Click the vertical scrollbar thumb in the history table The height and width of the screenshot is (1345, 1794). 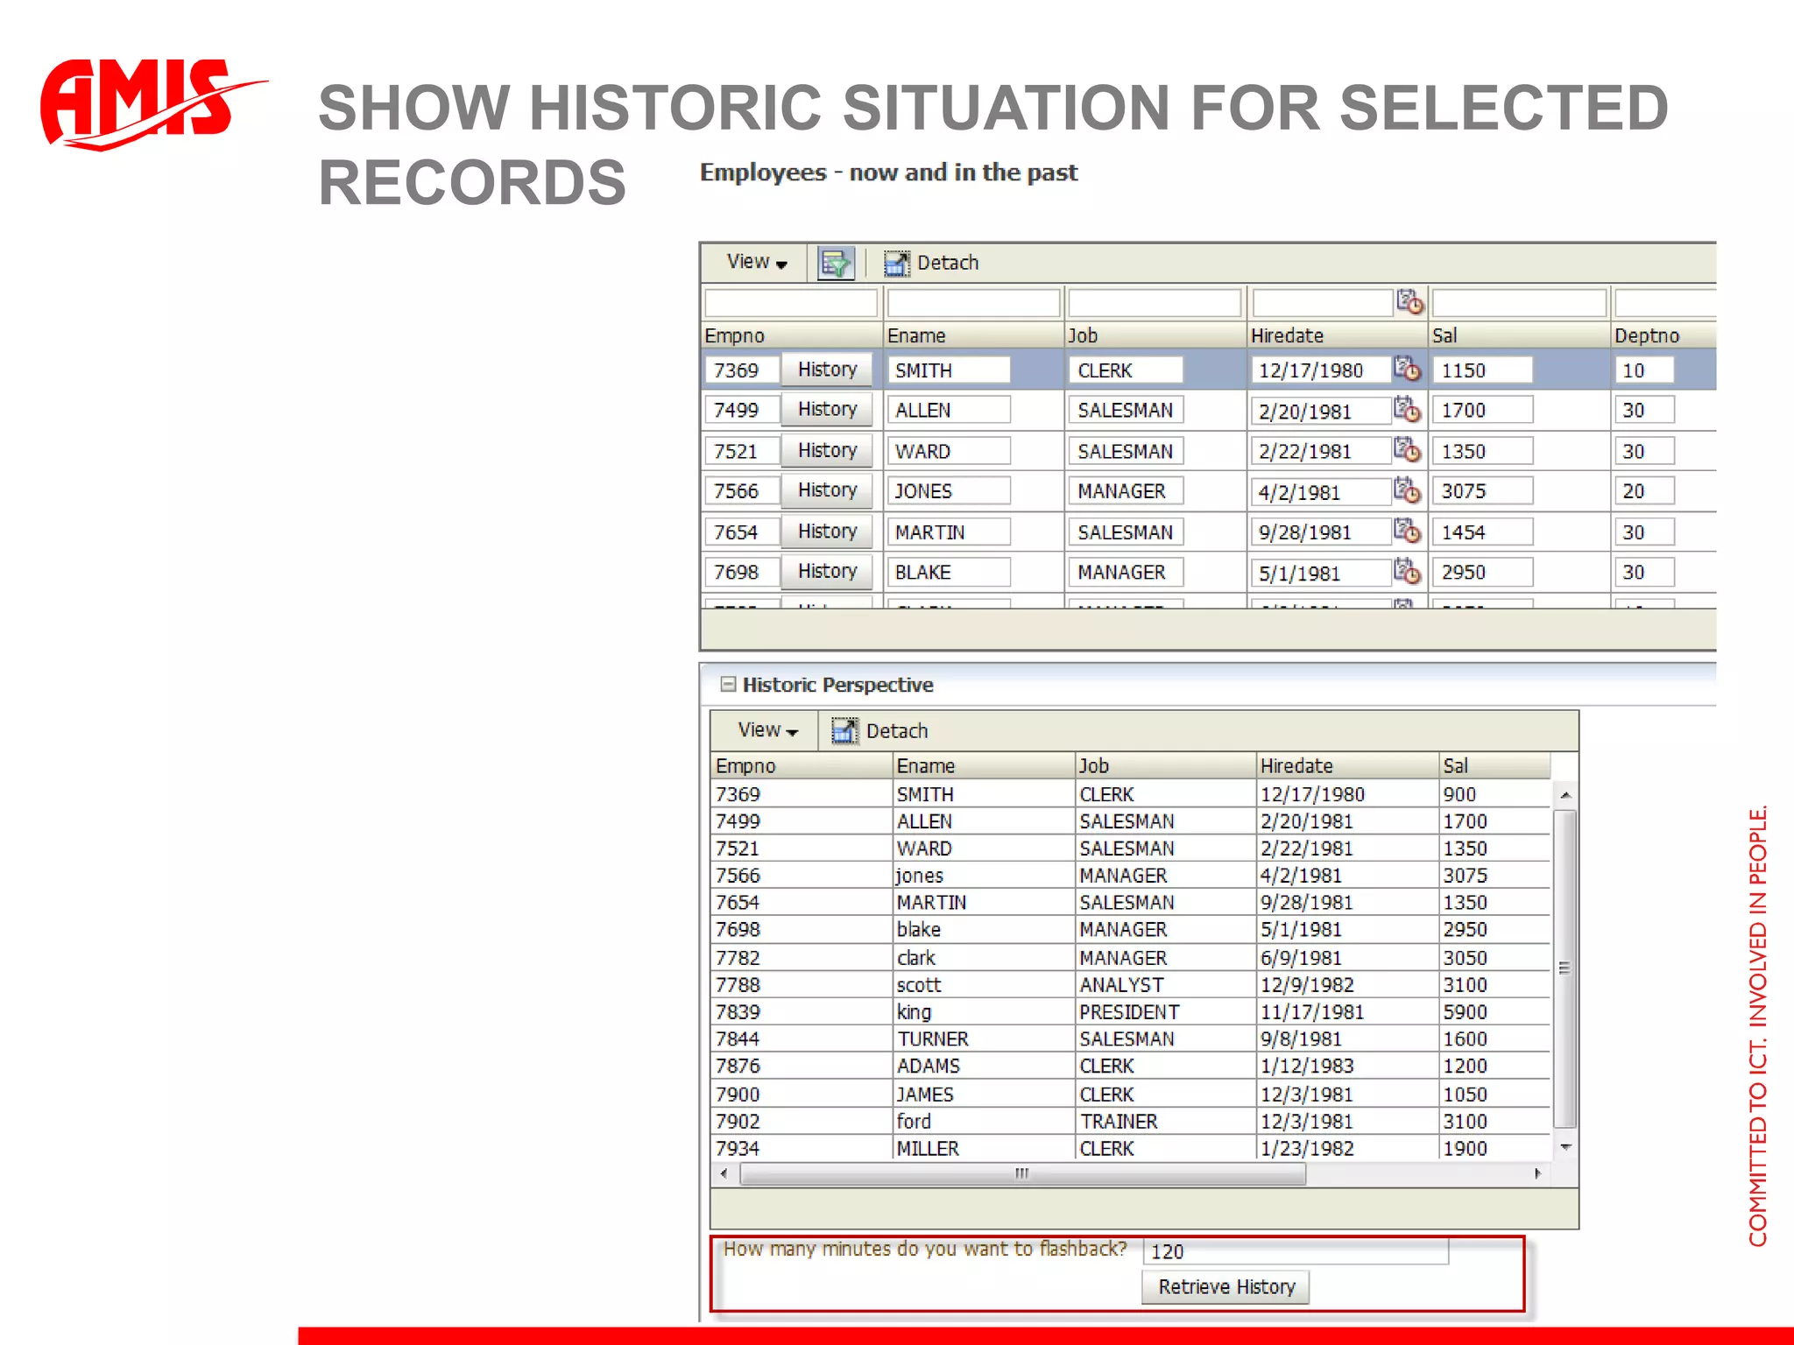(1564, 968)
